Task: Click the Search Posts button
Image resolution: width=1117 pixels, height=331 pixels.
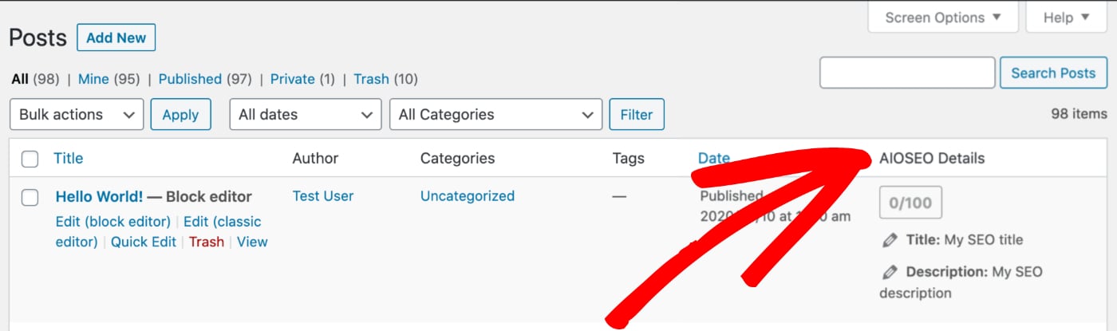Action: (x=1053, y=73)
